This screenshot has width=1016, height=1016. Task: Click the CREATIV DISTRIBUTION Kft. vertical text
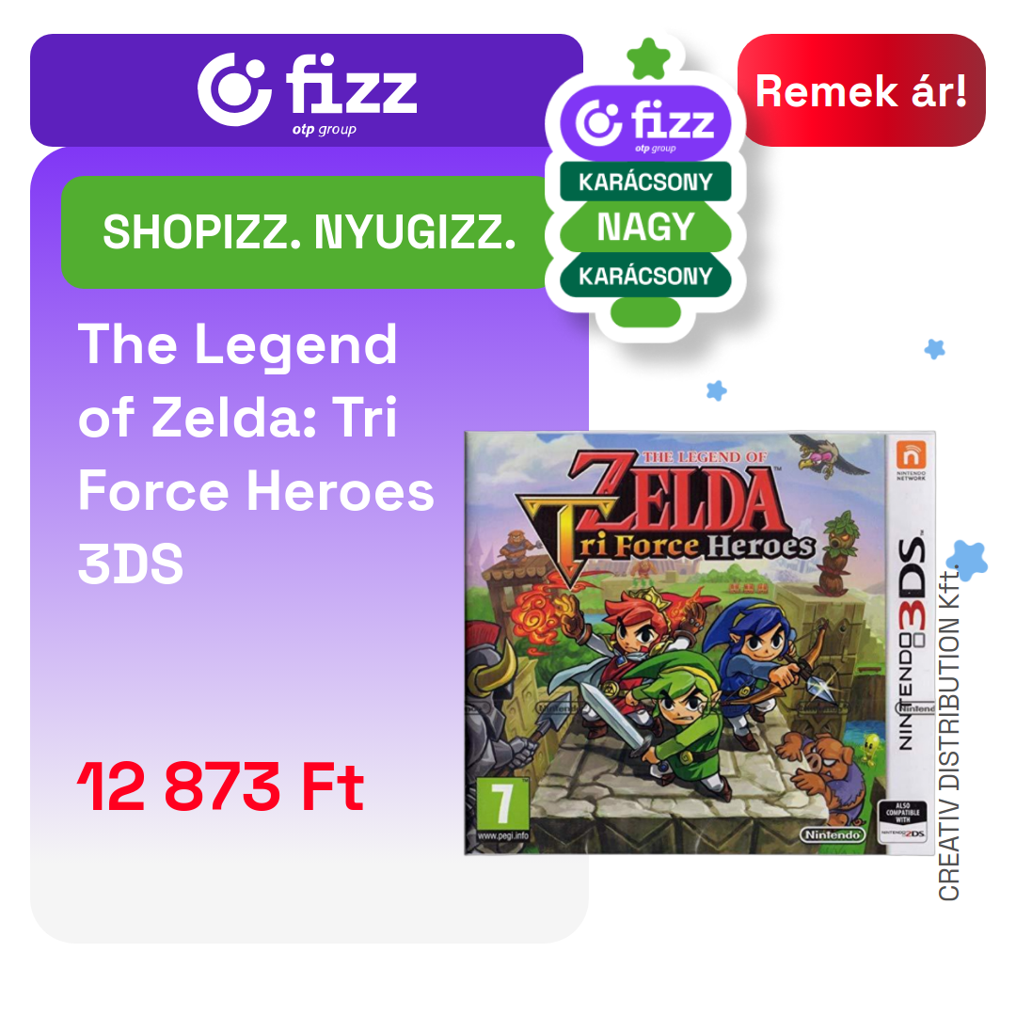pyautogui.click(x=948, y=734)
